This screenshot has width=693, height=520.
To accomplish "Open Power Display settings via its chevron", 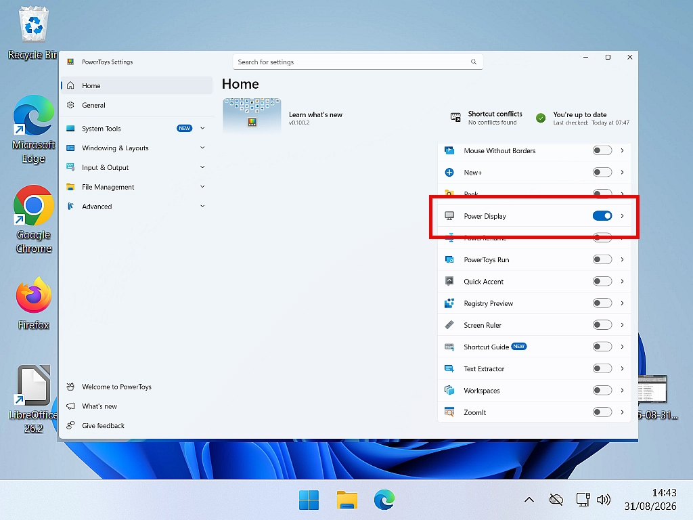I will pos(622,216).
